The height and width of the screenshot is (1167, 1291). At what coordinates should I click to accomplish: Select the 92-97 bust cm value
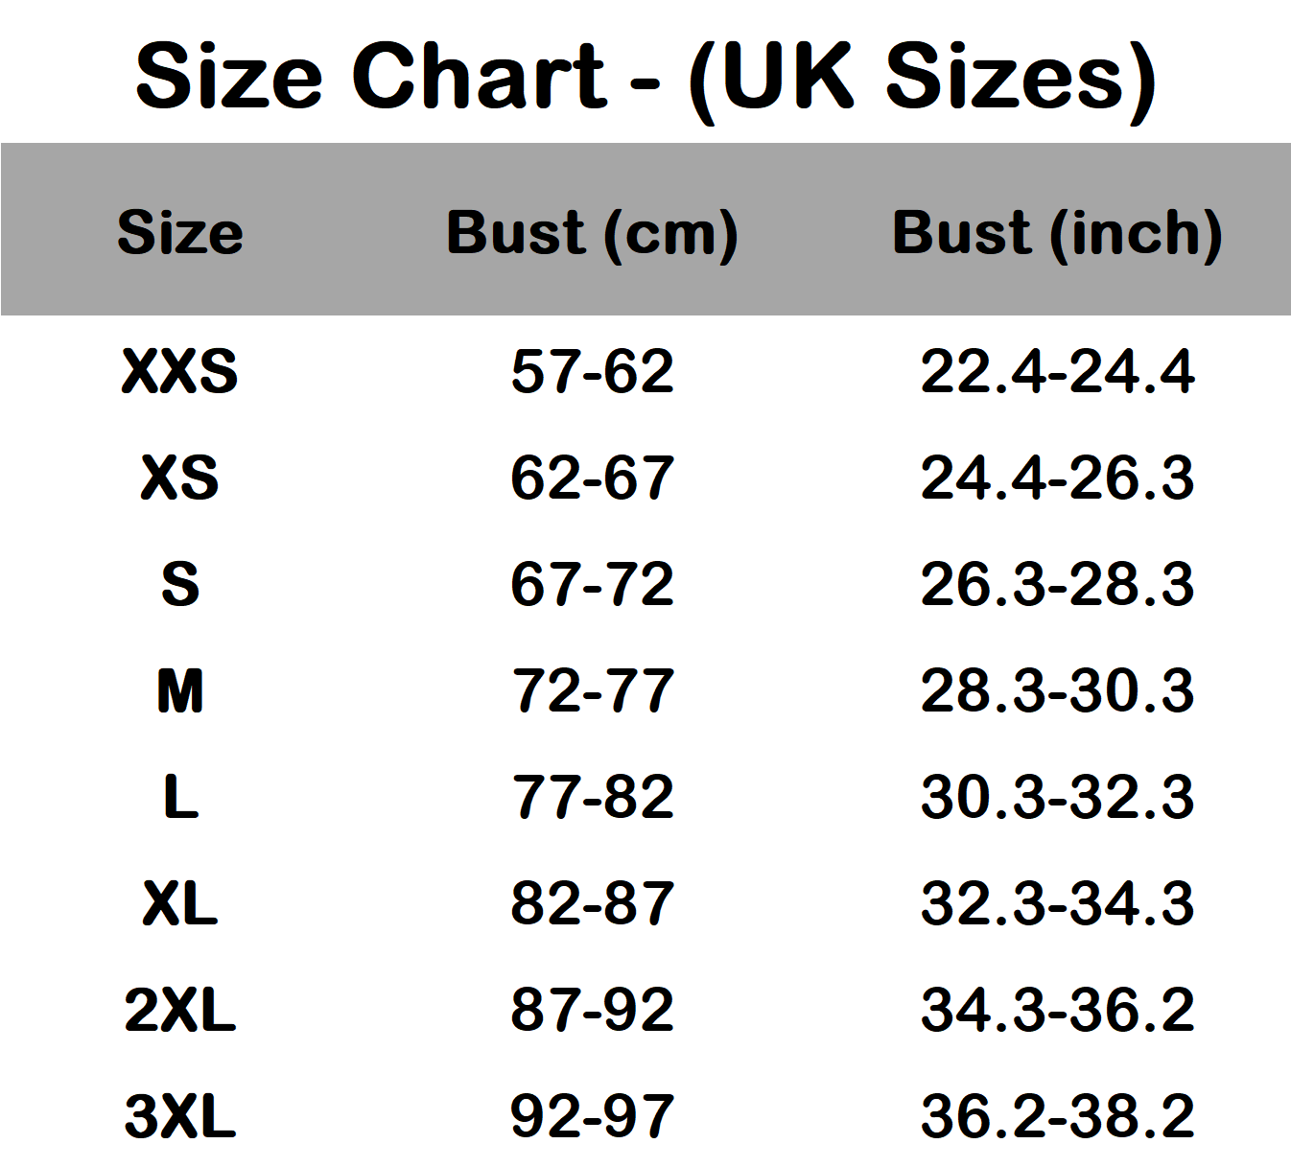click(x=592, y=1116)
